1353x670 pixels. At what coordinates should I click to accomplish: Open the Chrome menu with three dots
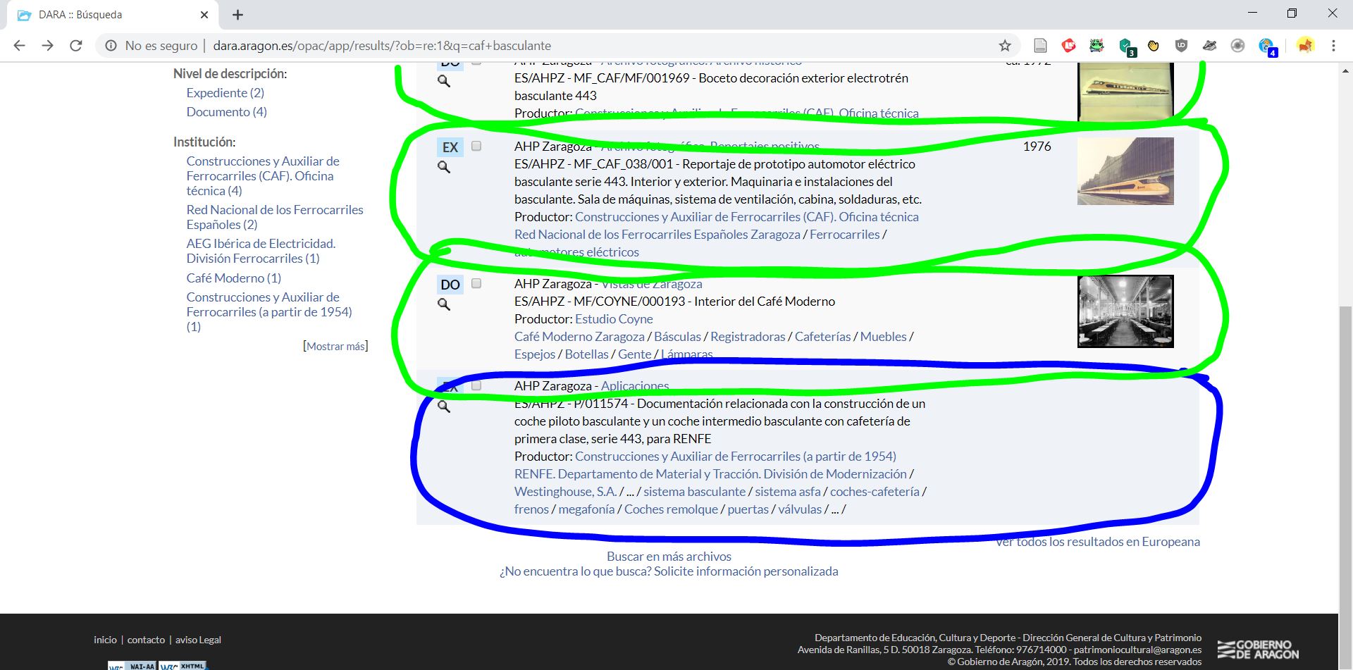point(1333,46)
